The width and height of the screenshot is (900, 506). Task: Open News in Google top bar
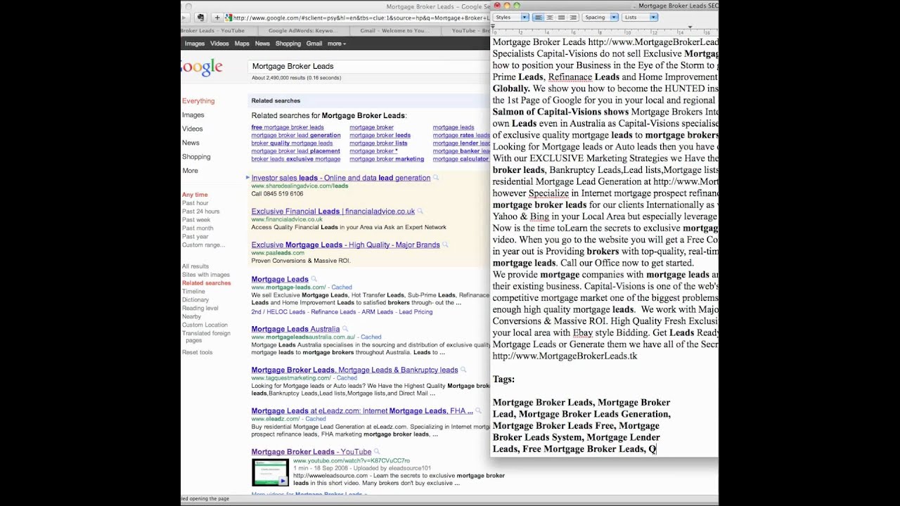click(262, 44)
